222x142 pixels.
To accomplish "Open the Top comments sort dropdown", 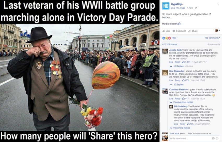I will pos(212,38).
